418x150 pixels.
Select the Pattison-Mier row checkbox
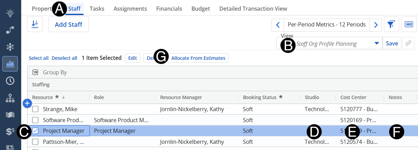35,142
